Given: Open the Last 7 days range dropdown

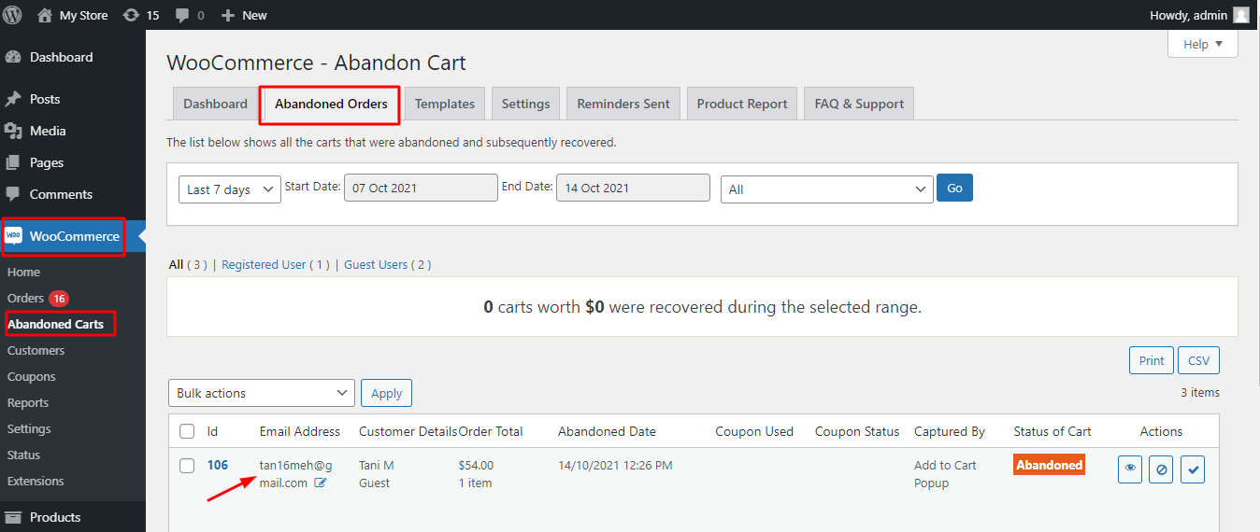Looking at the screenshot, I should (230, 189).
